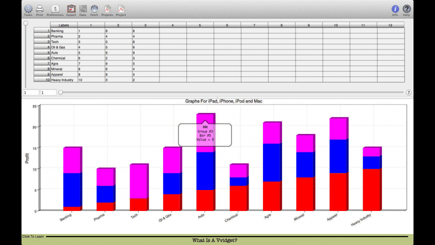
Task: Click the cell with value 0 in Tech row
Action: point(118,41)
